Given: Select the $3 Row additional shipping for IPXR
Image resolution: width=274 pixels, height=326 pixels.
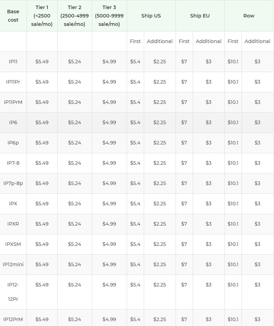Looking at the screenshot, I should pos(257,224).
